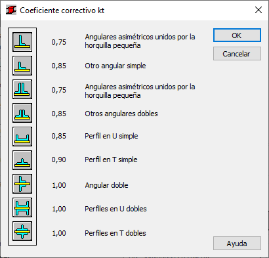Choose the single T-profile icon

22,160
